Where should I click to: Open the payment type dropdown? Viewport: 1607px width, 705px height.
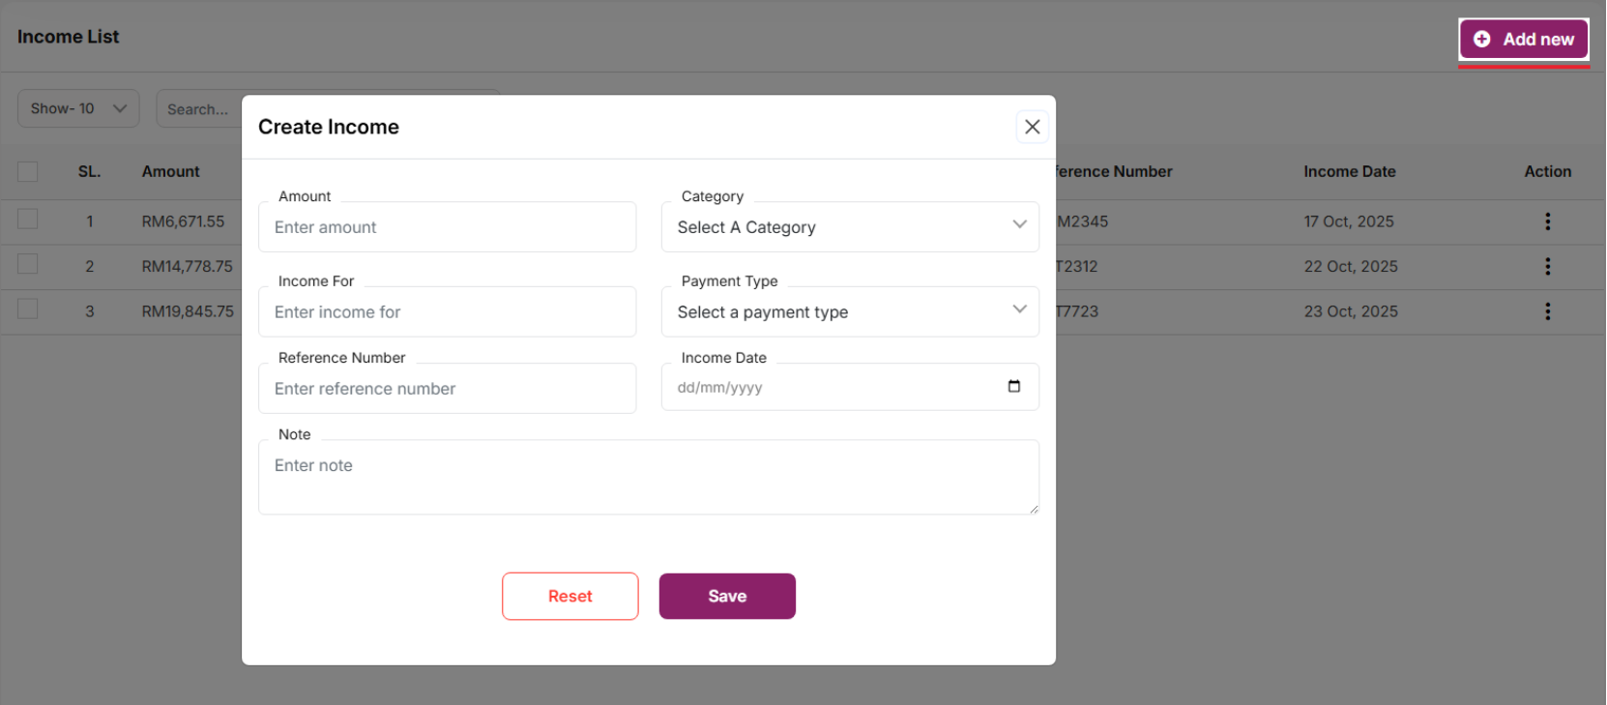click(x=849, y=311)
